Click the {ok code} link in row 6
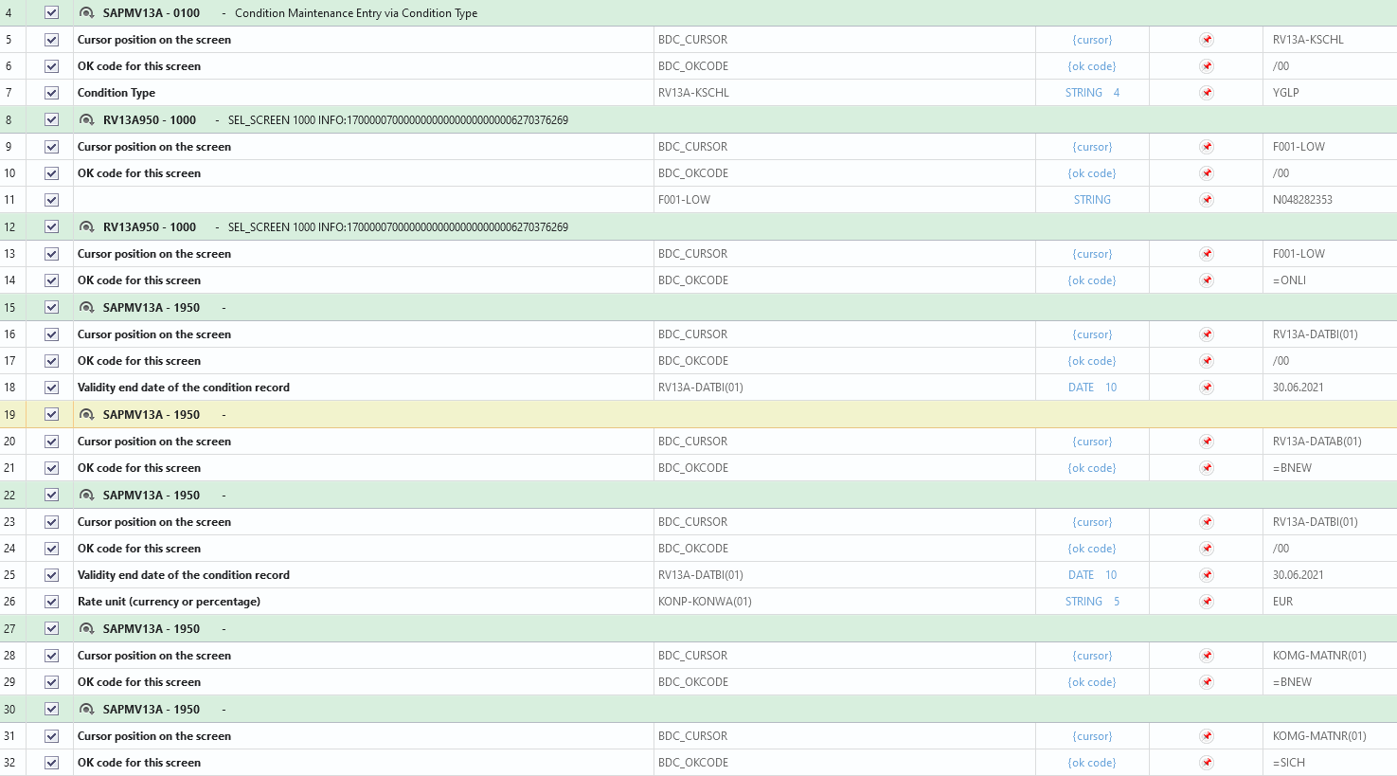 click(1092, 66)
